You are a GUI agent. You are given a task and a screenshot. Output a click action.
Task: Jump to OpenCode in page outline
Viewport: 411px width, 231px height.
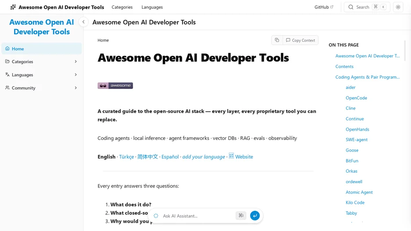tap(356, 98)
